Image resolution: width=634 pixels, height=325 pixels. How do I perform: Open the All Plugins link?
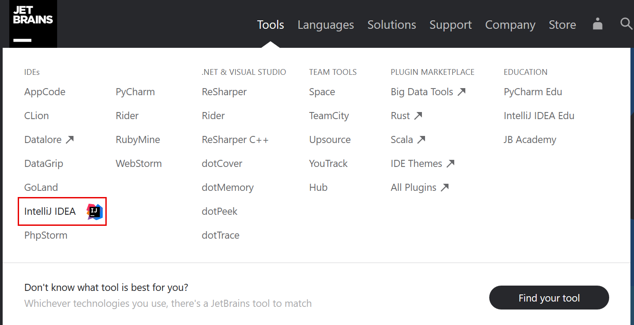(x=420, y=188)
